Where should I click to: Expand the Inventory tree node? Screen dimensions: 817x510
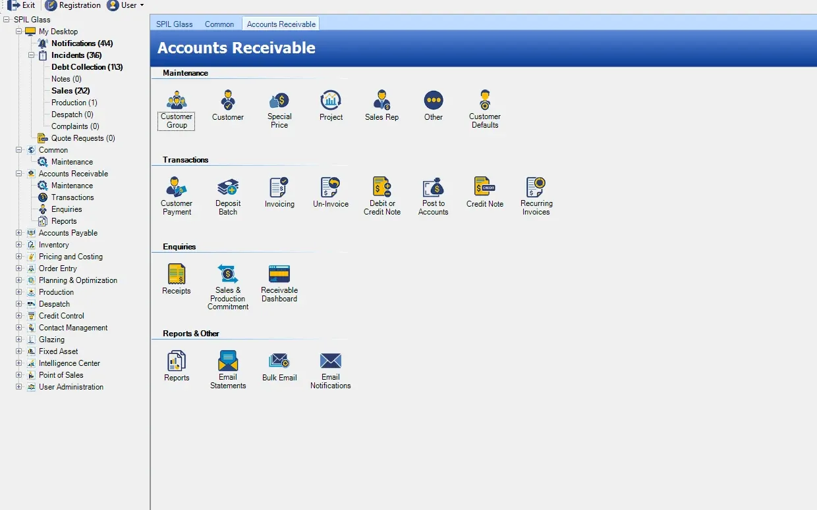[x=18, y=245]
